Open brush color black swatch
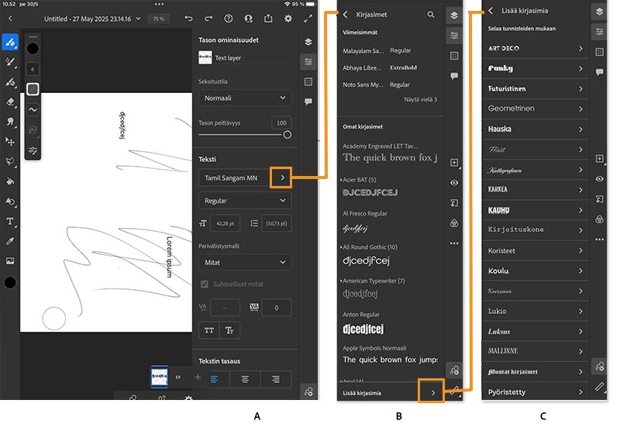The width and height of the screenshot is (620, 431). click(x=33, y=49)
